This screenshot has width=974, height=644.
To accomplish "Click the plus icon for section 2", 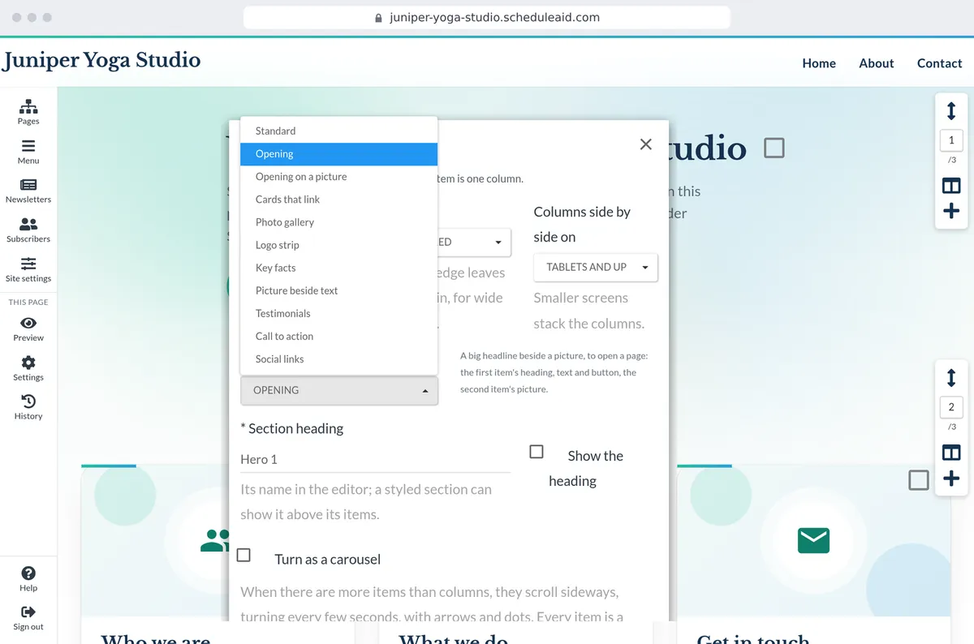I will [951, 479].
